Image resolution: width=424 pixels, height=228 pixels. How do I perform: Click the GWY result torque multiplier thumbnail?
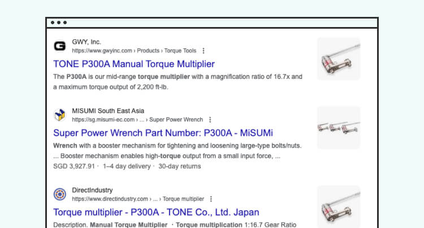coord(339,59)
